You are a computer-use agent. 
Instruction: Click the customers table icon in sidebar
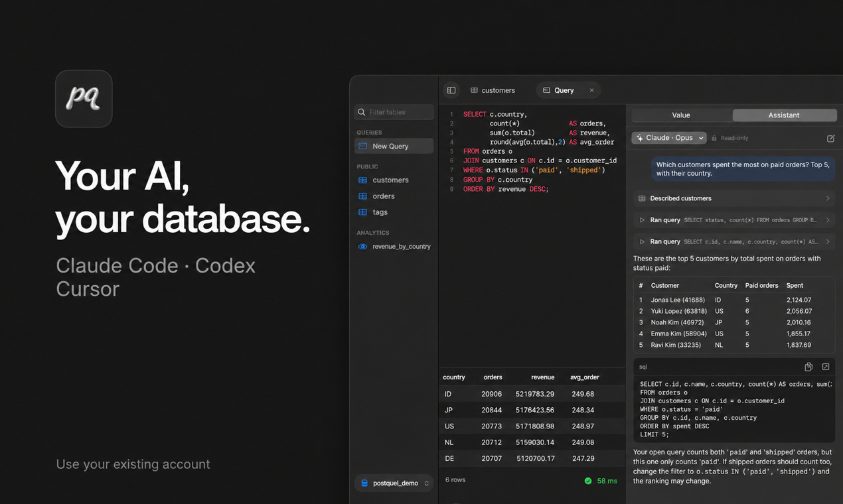pos(362,180)
